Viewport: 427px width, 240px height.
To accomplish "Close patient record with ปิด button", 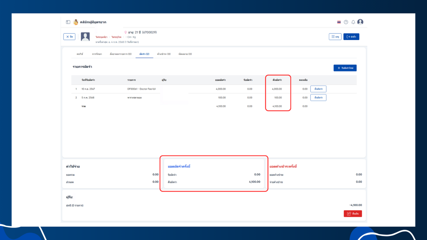I will click(x=69, y=37).
